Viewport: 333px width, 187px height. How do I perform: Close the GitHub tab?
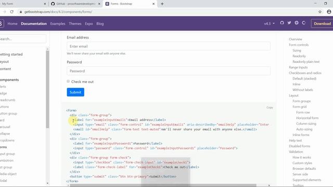[x=99, y=4]
